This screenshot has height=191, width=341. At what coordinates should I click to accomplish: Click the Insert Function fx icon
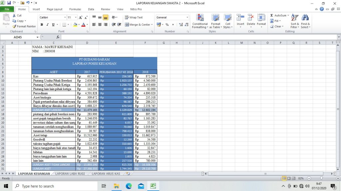[x=58, y=37]
